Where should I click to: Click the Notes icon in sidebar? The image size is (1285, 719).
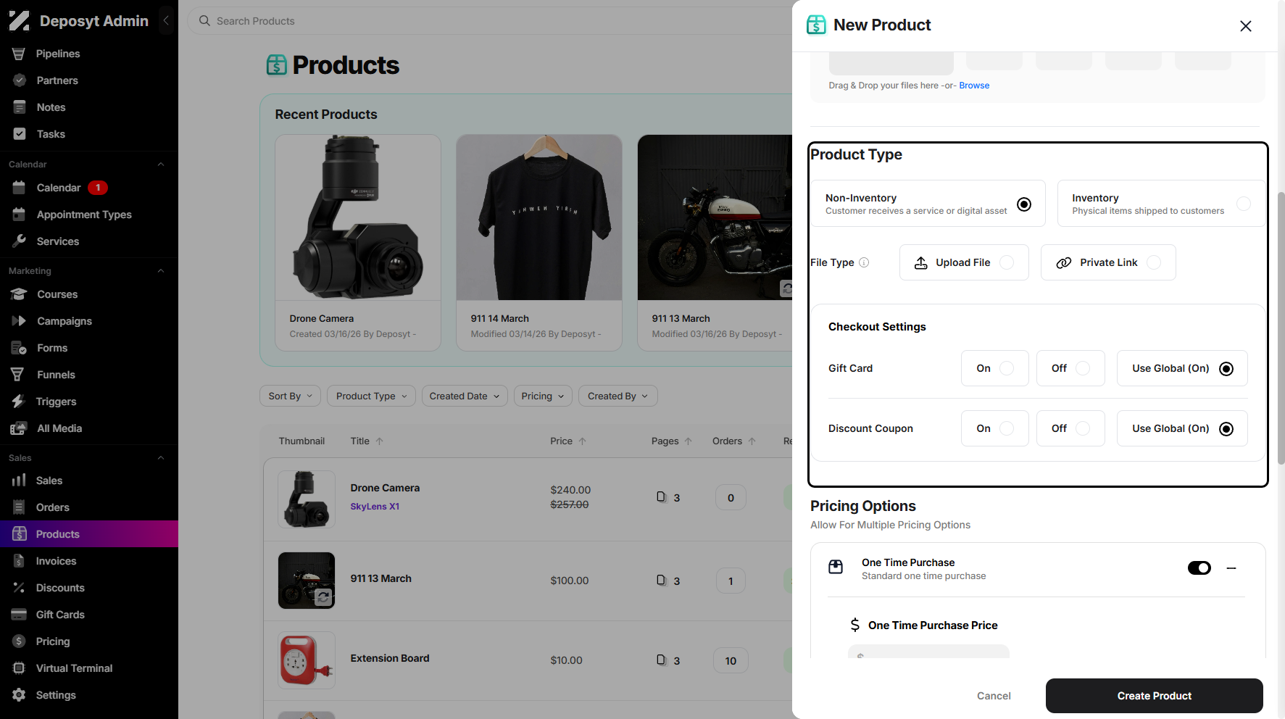point(20,107)
